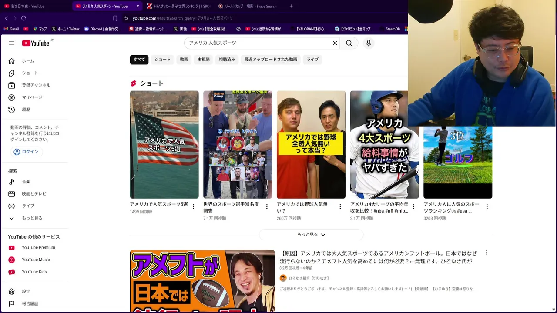The height and width of the screenshot is (313, 557).
Task: Open options menu for アメリカ4大リーグ short
Action: pos(414,207)
